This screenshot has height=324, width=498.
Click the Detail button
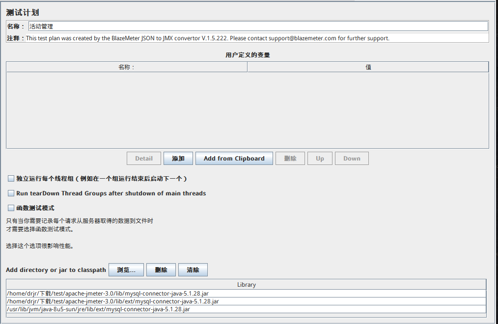144,159
